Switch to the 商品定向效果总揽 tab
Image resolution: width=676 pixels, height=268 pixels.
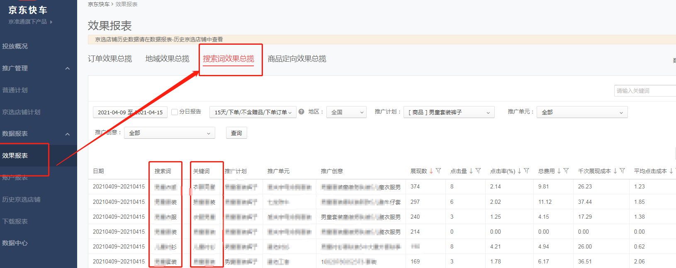tap(297, 59)
